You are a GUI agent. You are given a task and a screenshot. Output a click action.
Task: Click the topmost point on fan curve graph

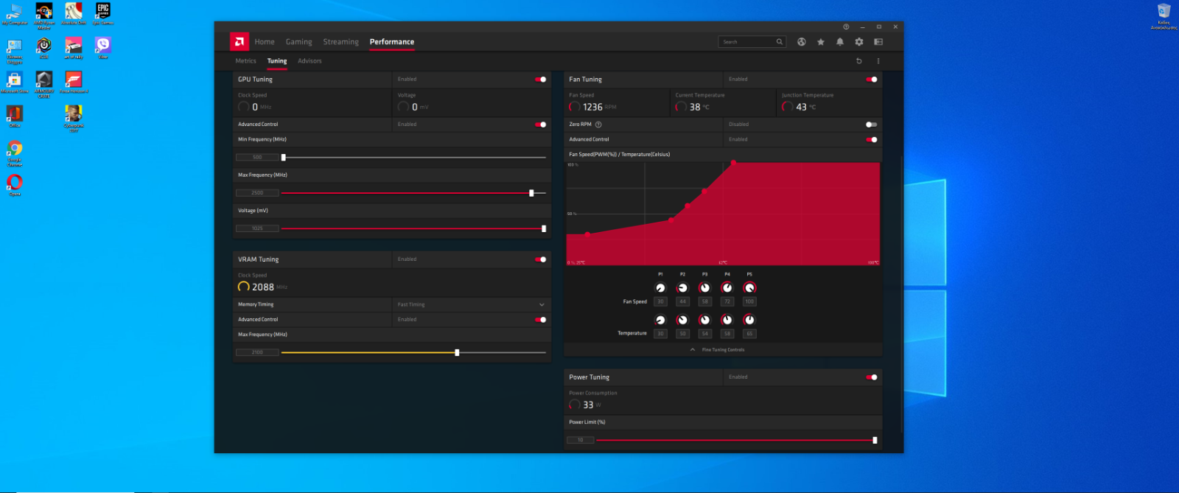click(x=733, y=163)
